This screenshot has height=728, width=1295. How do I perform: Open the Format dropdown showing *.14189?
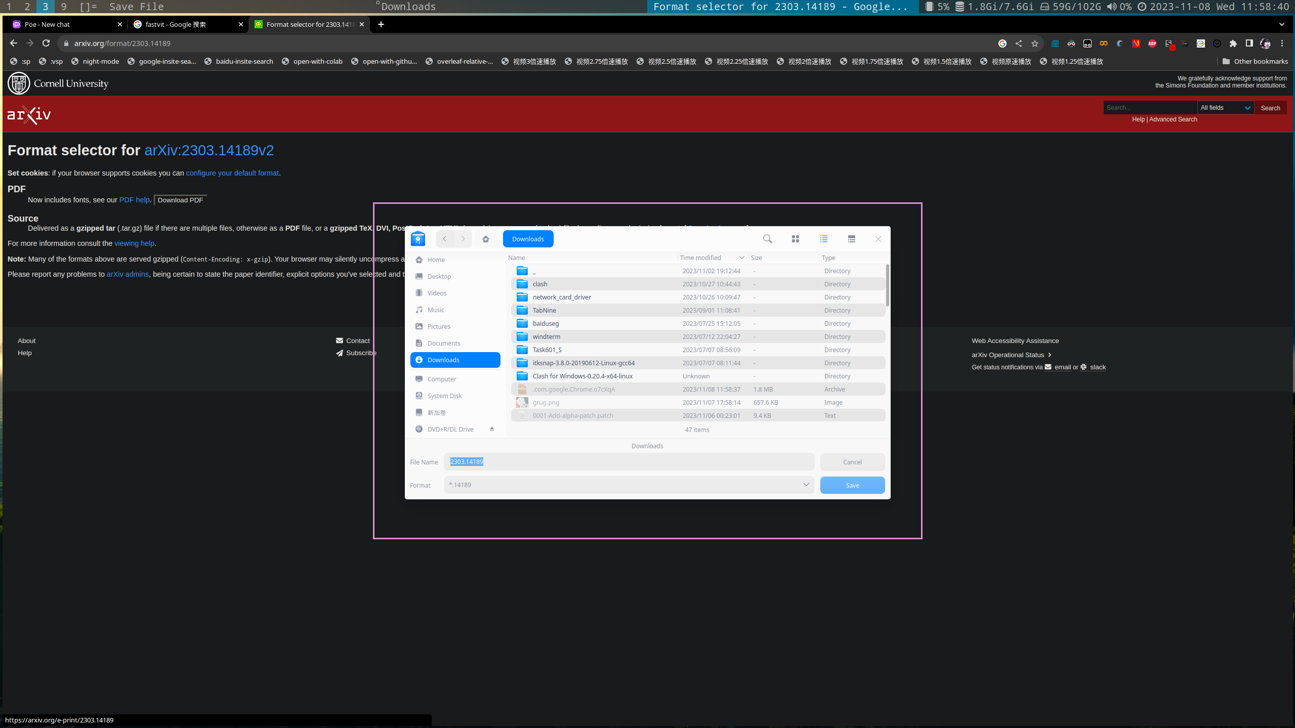pyautogui.click(x=805, y=484)
